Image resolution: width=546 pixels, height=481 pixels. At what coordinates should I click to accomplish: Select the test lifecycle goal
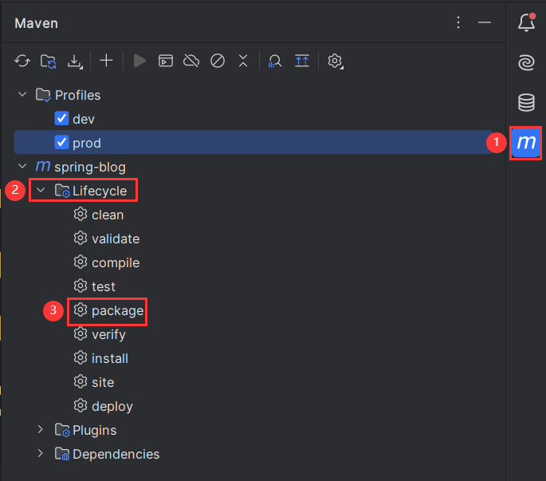[x=94, y=286]
